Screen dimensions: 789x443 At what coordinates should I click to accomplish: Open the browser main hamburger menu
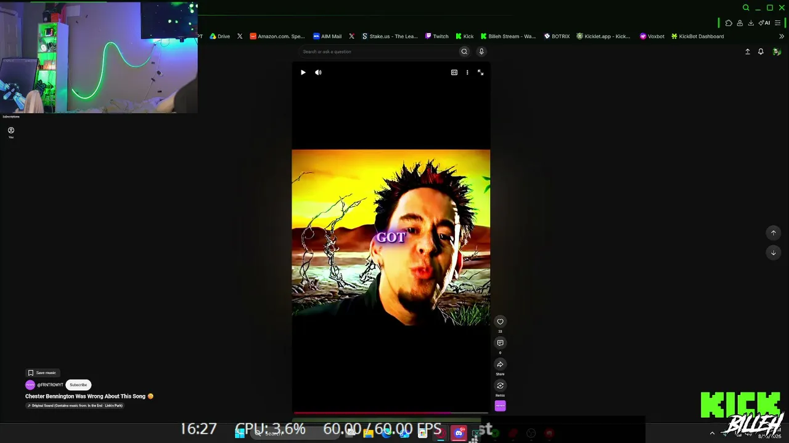coord(778,23)
